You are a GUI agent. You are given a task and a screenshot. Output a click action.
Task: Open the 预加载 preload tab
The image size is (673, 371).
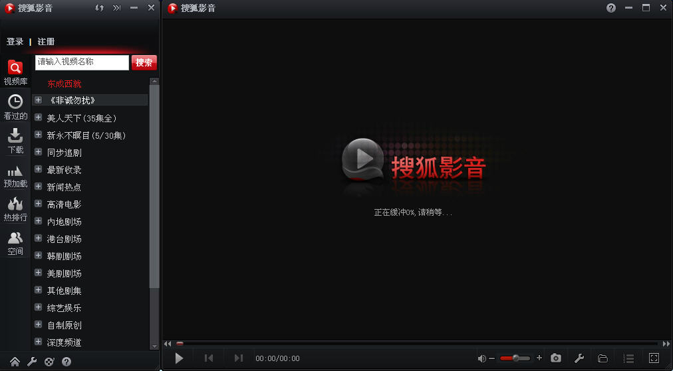[x=15, y=175]
